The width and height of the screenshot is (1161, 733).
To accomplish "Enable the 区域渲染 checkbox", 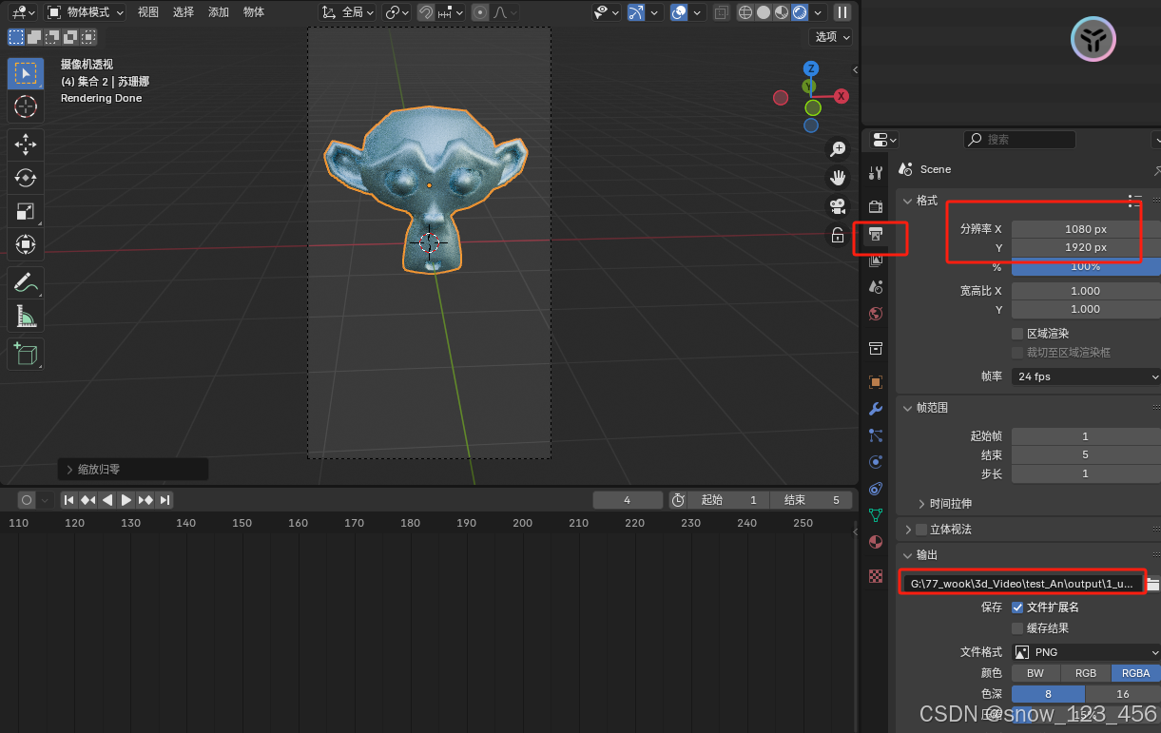I will click(1017, 334).
